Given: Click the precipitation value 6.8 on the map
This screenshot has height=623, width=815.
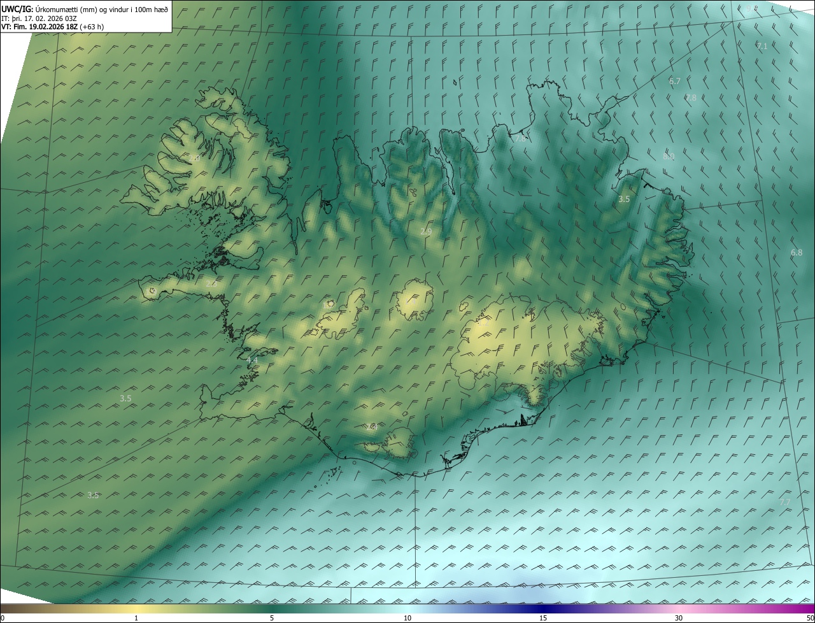Looking at the screenshot, I should coord(797,253).
